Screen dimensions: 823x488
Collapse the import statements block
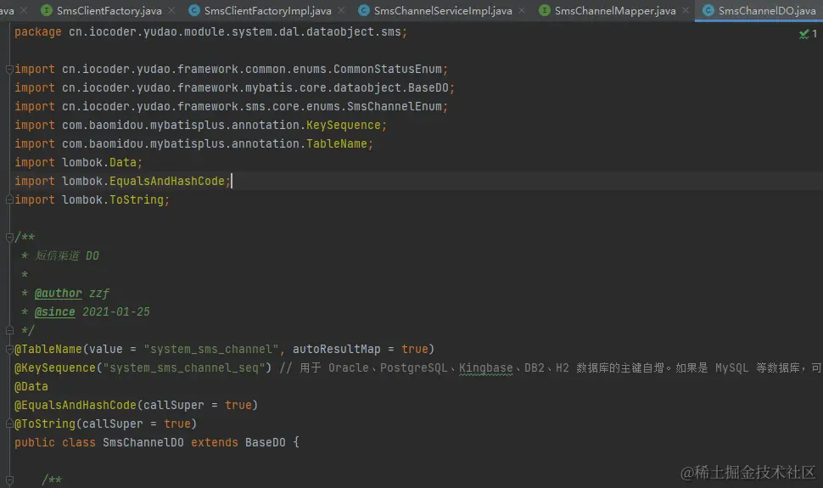coord(9,70)
